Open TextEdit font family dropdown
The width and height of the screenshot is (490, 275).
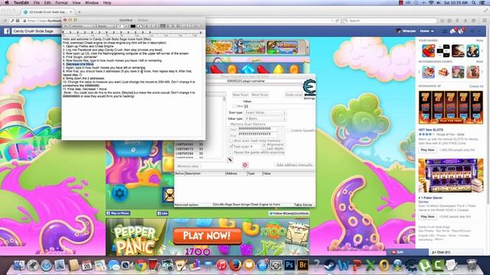pos(83,26)
